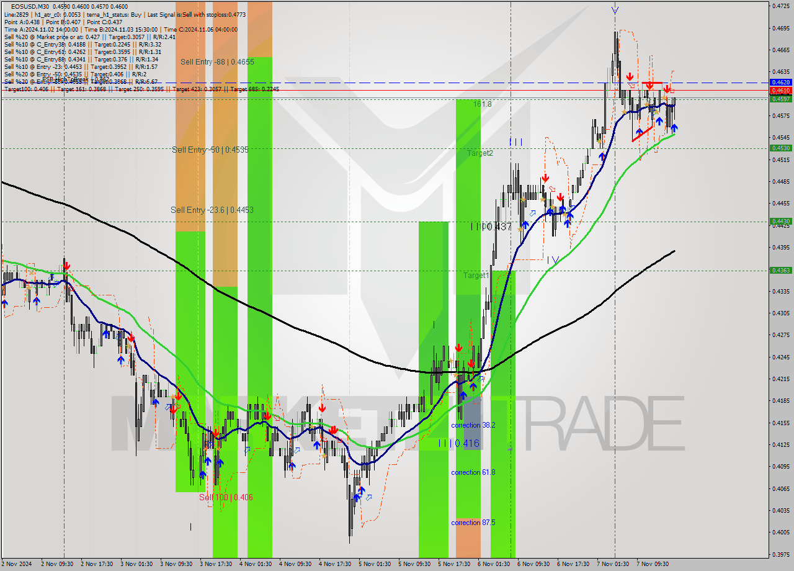This screenshot has width=794, height=571.
Task: Click the 0.3975 price axis label
Action: tap(780, 554)
